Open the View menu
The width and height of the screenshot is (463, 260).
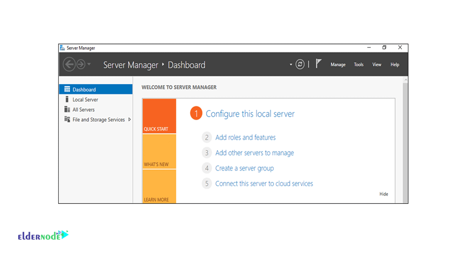pyautogui.click(x=377, y=64)
